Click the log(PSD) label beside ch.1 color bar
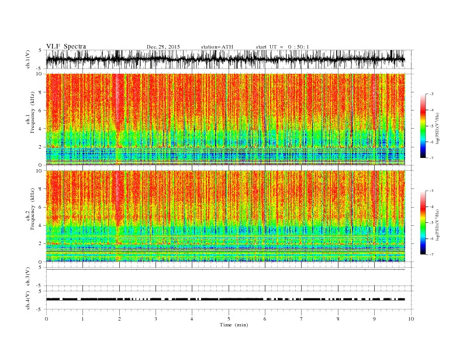Image resolution: width=463 pixels, height=358 pixels. [x=438, y=128]
